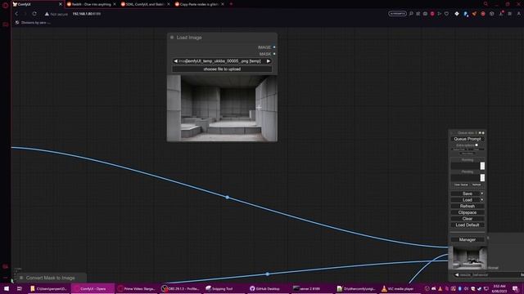Click the browser tab search icon
The image size is (524, 294).
[486, 4]
